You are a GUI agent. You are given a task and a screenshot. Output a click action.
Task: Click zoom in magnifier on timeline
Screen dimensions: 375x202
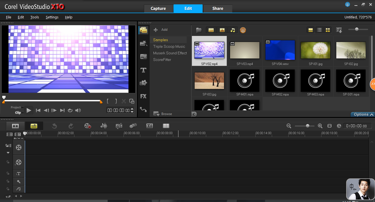pyautogui.click(x=320, y=126)
